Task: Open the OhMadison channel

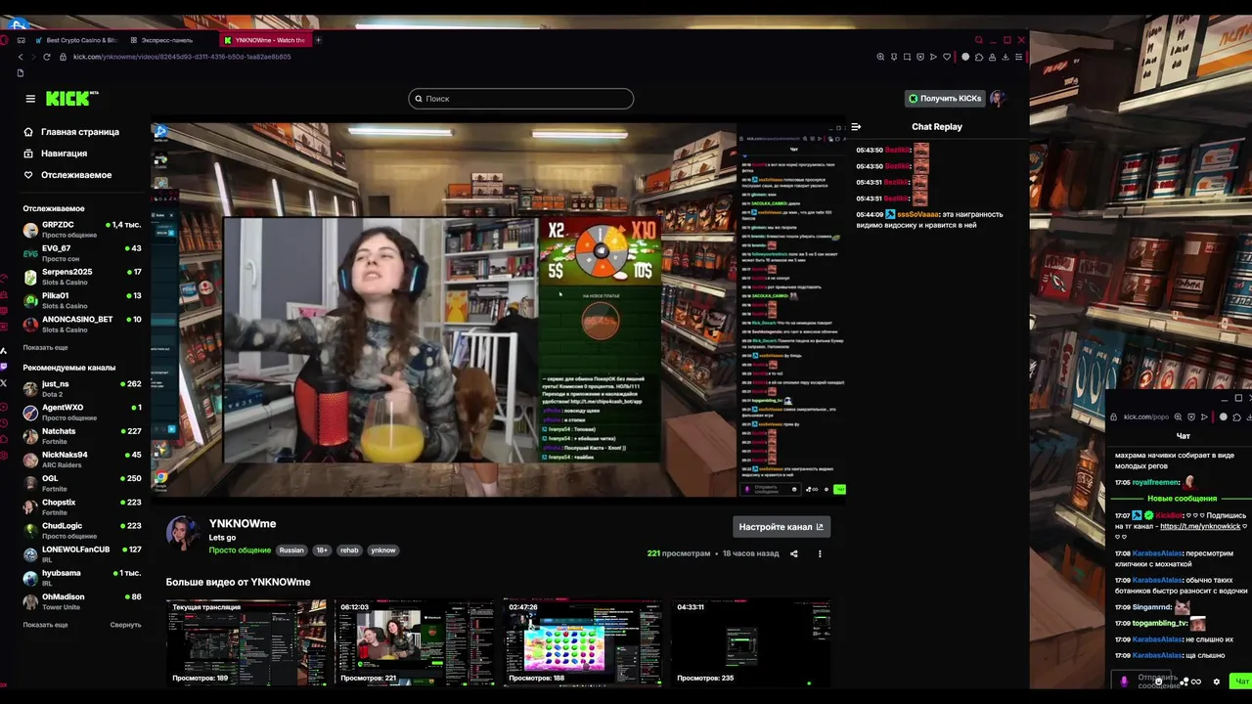Action: pyautogui.click(x=83, y=601)
